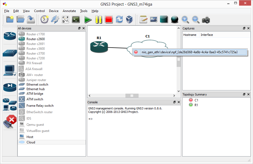Click the import/export config icon
Image resolution: width=253 pixels, height=164 pixels.
click(55, 20)
